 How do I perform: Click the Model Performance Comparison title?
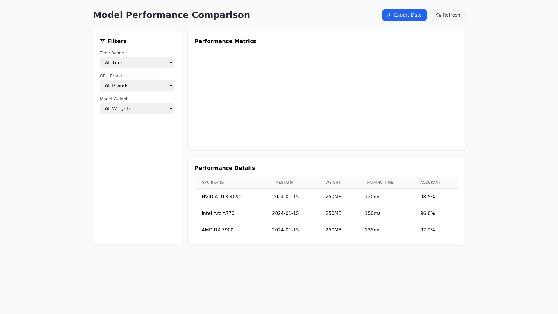tap(171, 15)
